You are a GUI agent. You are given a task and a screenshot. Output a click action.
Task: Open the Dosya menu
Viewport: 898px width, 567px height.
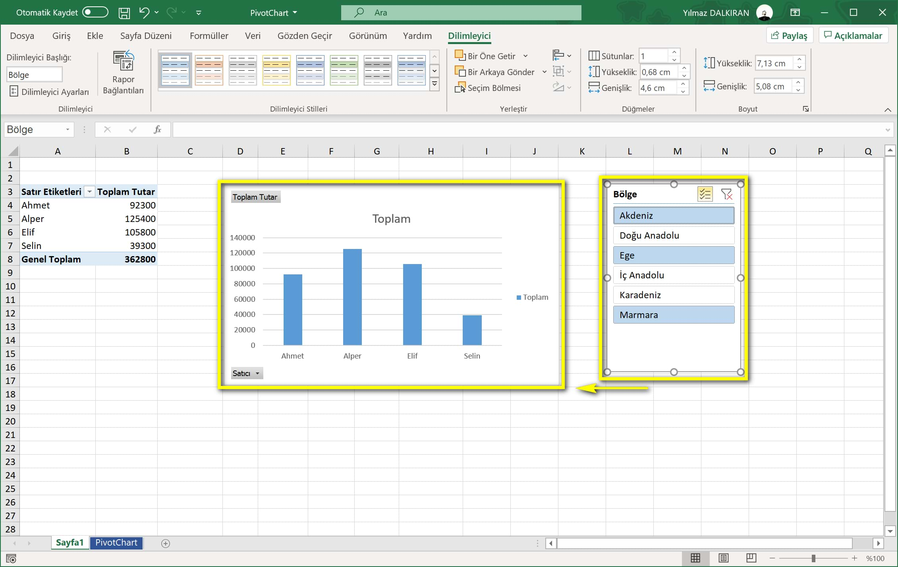click(x=22, y=36)
